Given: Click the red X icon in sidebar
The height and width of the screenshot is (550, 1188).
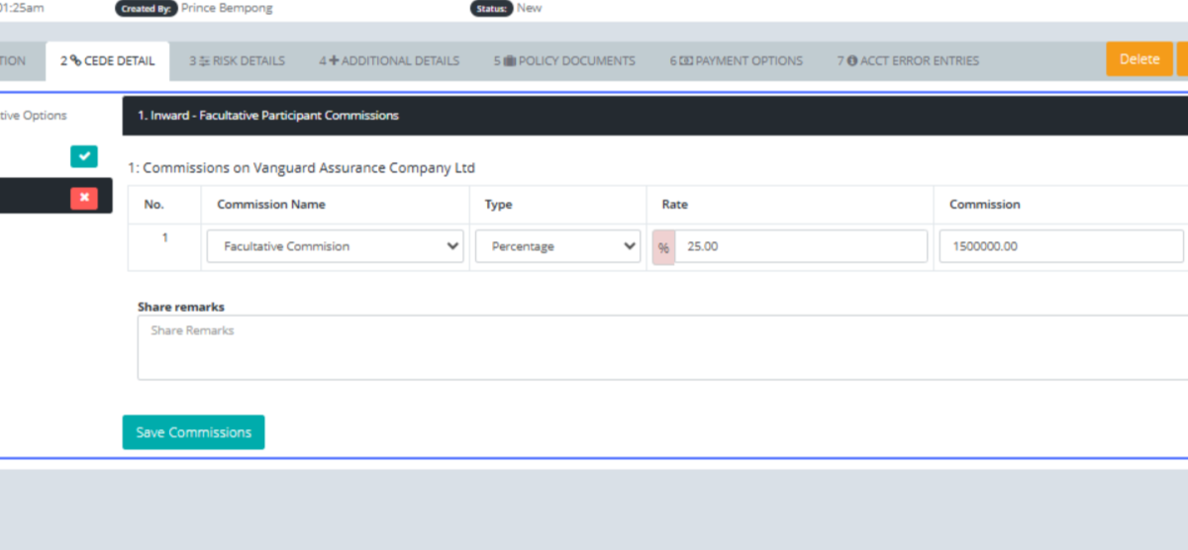Looking at the screenshot, I should click(84, 198).
